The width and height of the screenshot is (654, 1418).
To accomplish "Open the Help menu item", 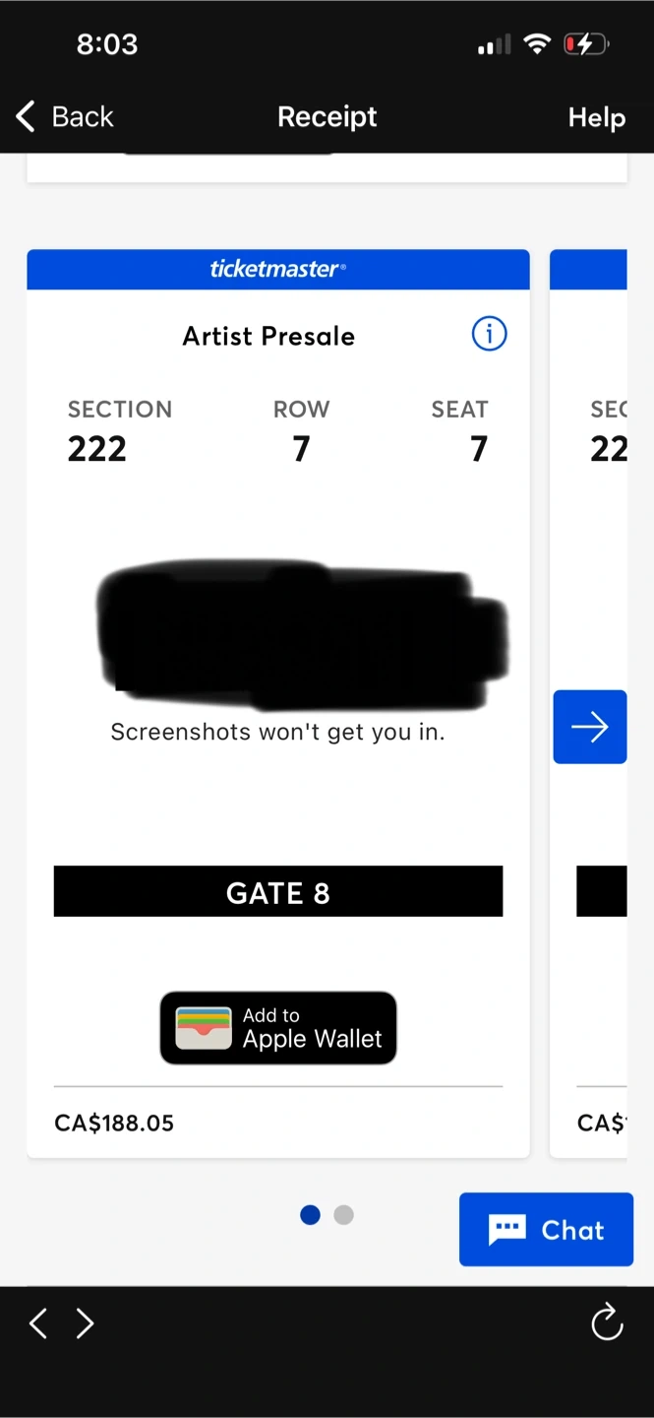I will pyautogui.click(x=597, y=117).
